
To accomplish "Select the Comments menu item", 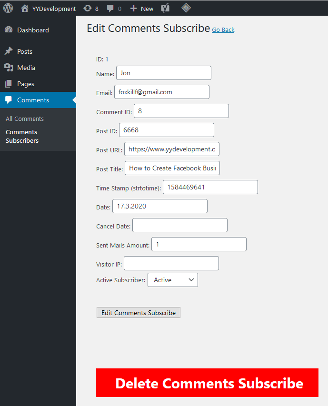I will point(33,100).
